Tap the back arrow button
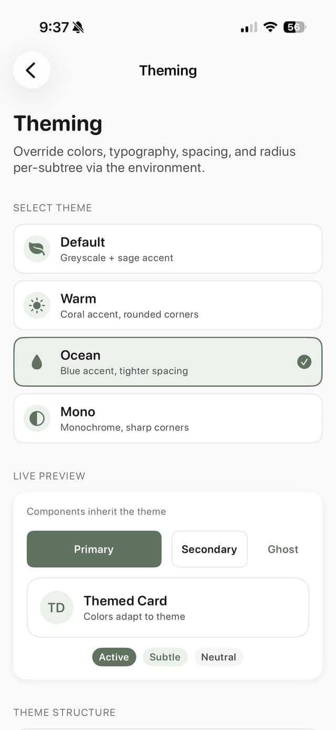Screen dimensions: 336x730 click(x=31, y=70)
